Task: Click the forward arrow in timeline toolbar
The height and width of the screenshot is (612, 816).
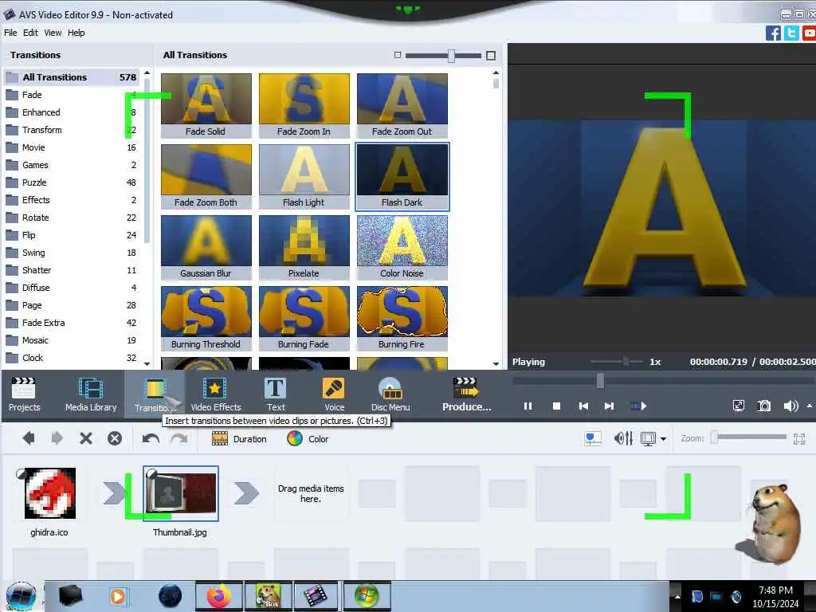Action: 57,439
